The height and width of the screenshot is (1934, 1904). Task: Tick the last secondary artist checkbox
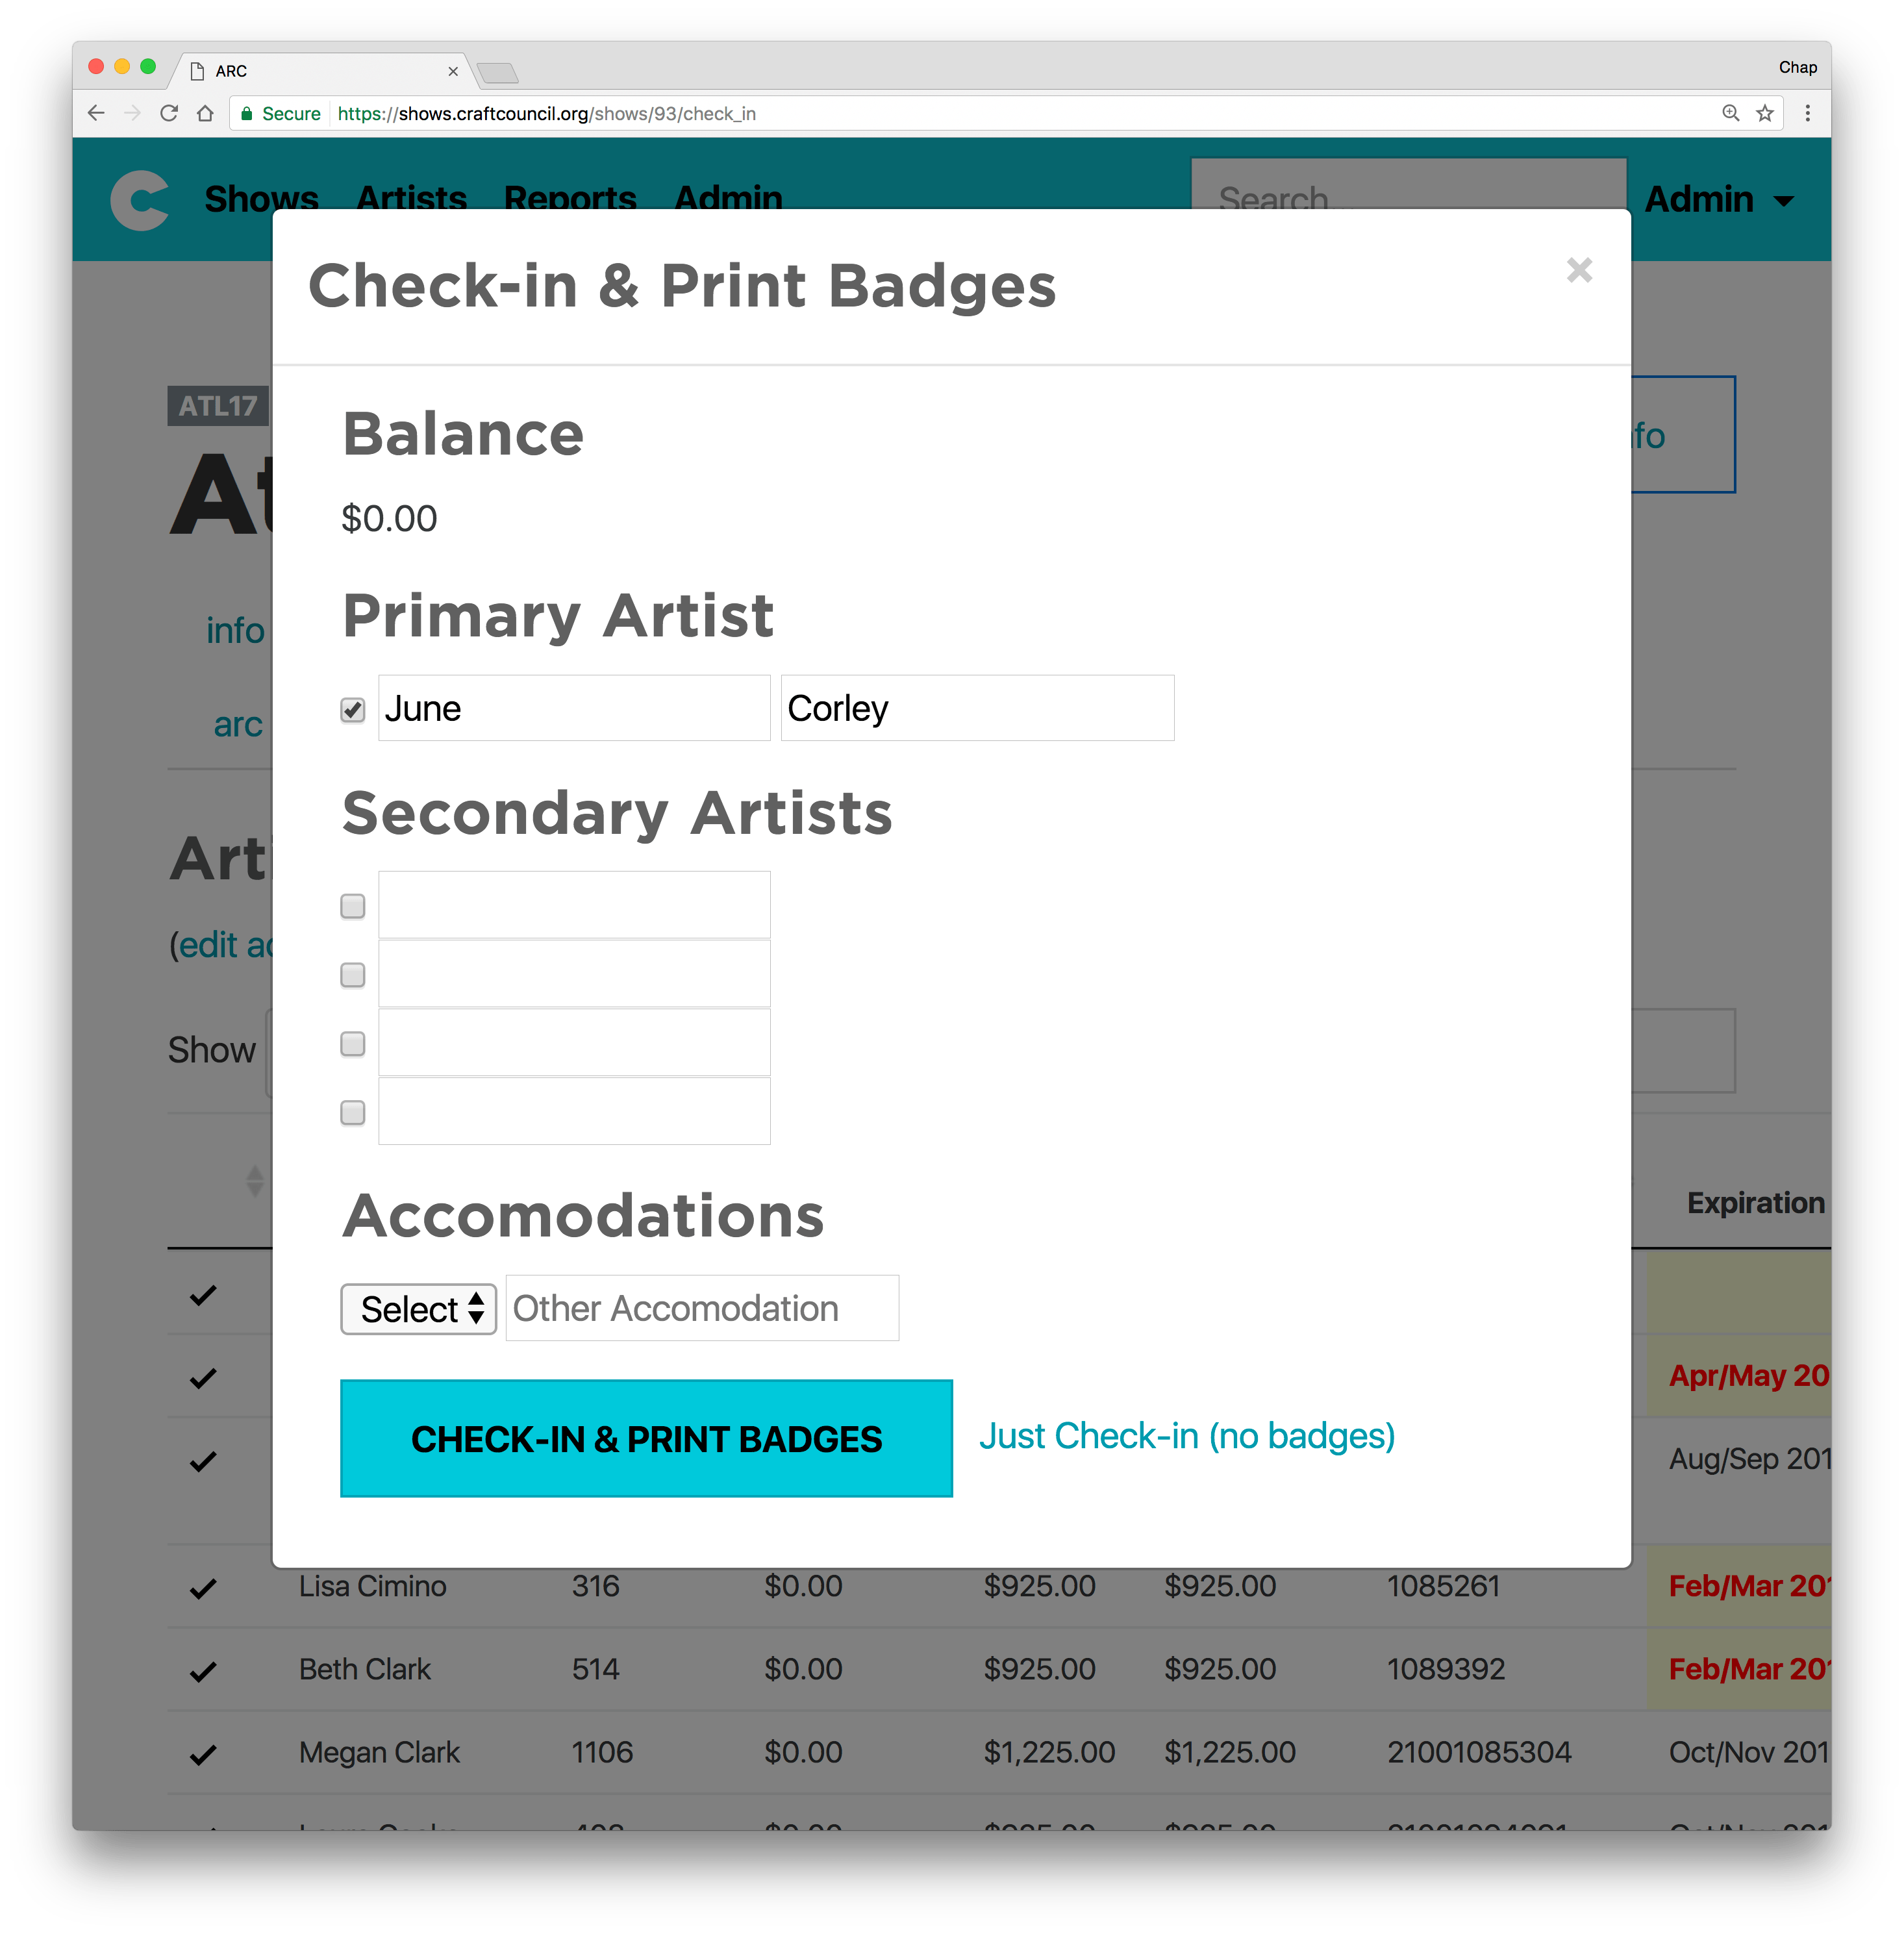click(353, 1112)
